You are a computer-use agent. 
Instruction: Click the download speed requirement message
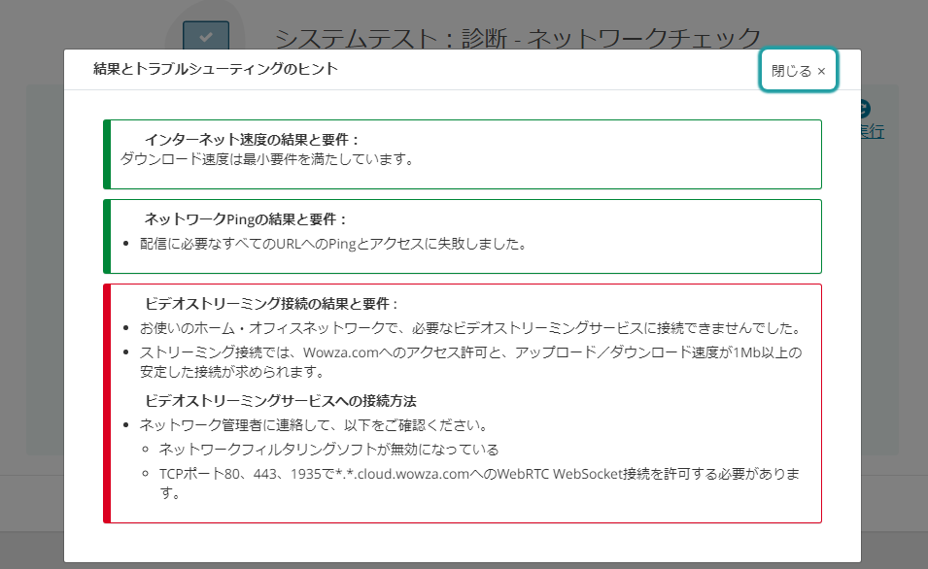click(267, 159)
